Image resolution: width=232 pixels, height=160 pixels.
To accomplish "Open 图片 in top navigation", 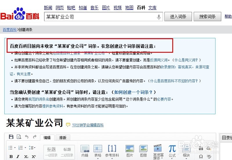I will [x=106, y=8].
